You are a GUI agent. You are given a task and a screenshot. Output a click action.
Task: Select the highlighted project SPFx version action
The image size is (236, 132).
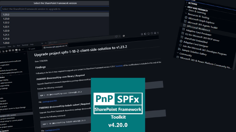16,115
